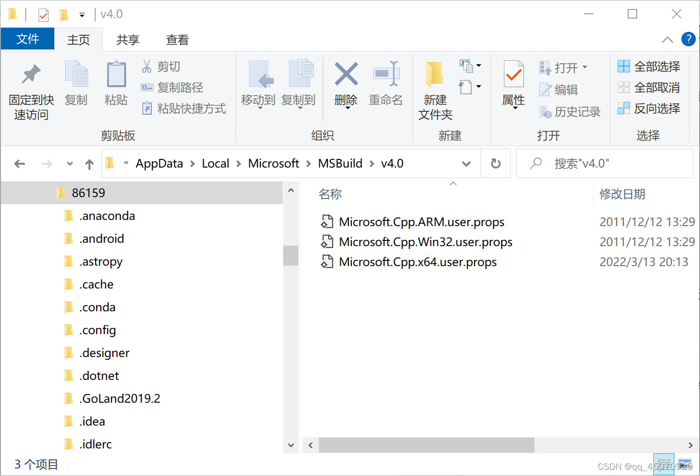Collapse the ribbon with the chevron

(668, 40)
